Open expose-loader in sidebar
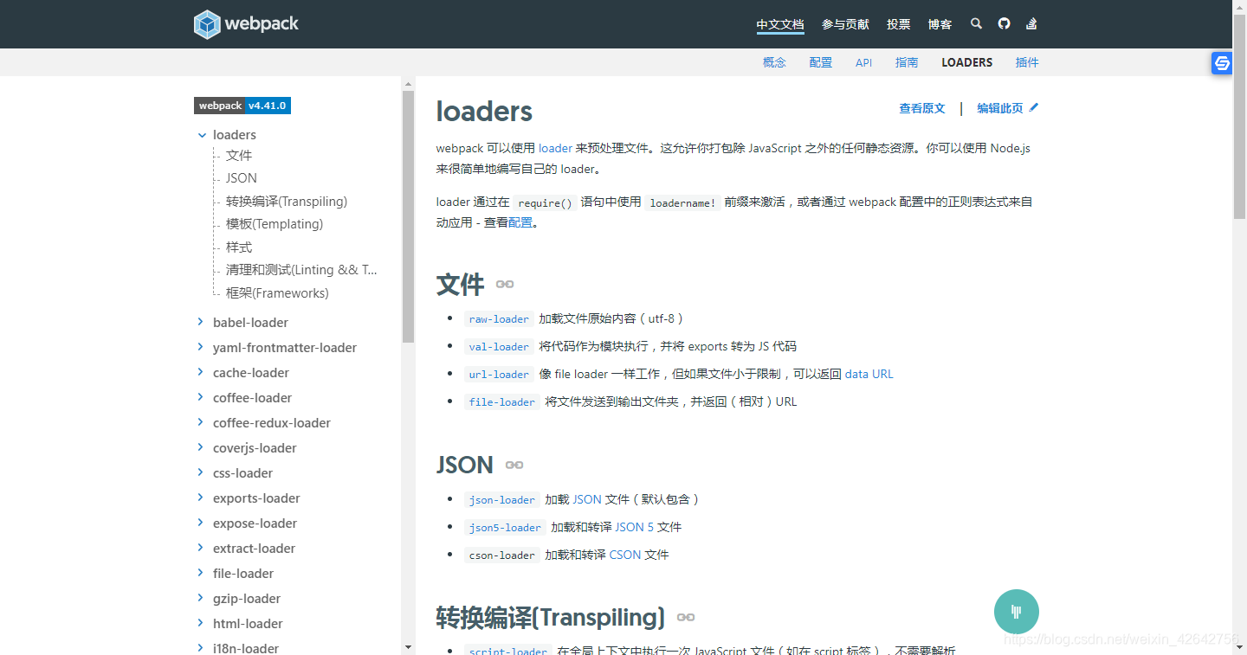This screenshot has height=655, width=1247. pyautogui.click(x=255, y=523)
